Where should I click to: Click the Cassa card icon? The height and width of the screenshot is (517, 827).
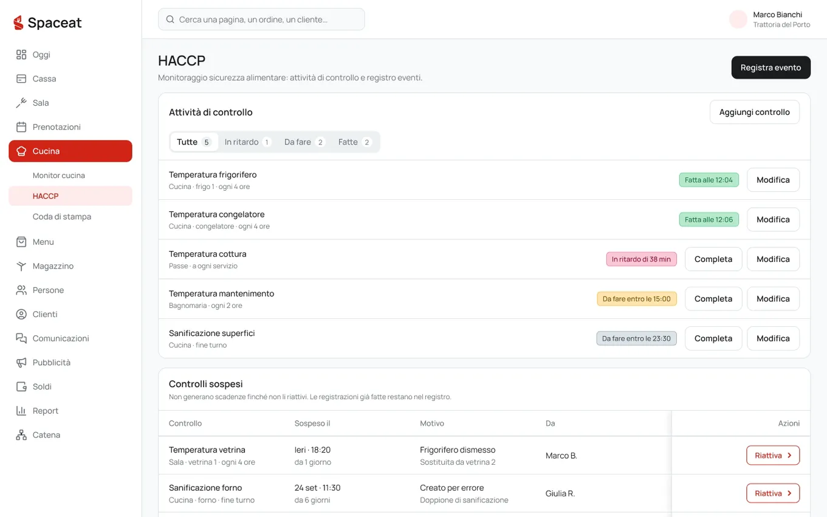21,79
